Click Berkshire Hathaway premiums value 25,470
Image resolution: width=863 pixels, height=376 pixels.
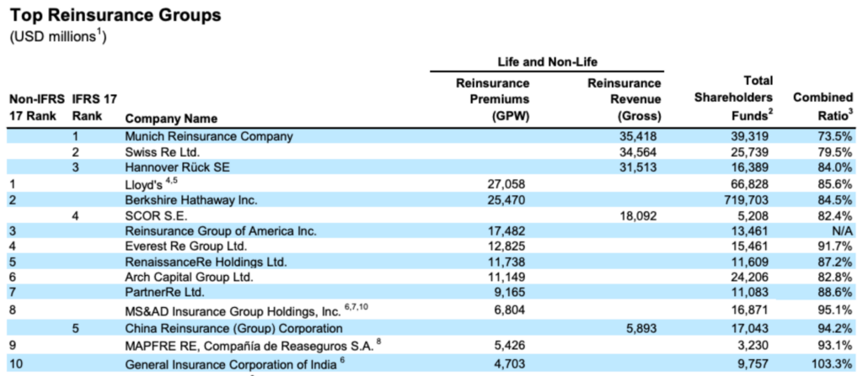(507, 199)
